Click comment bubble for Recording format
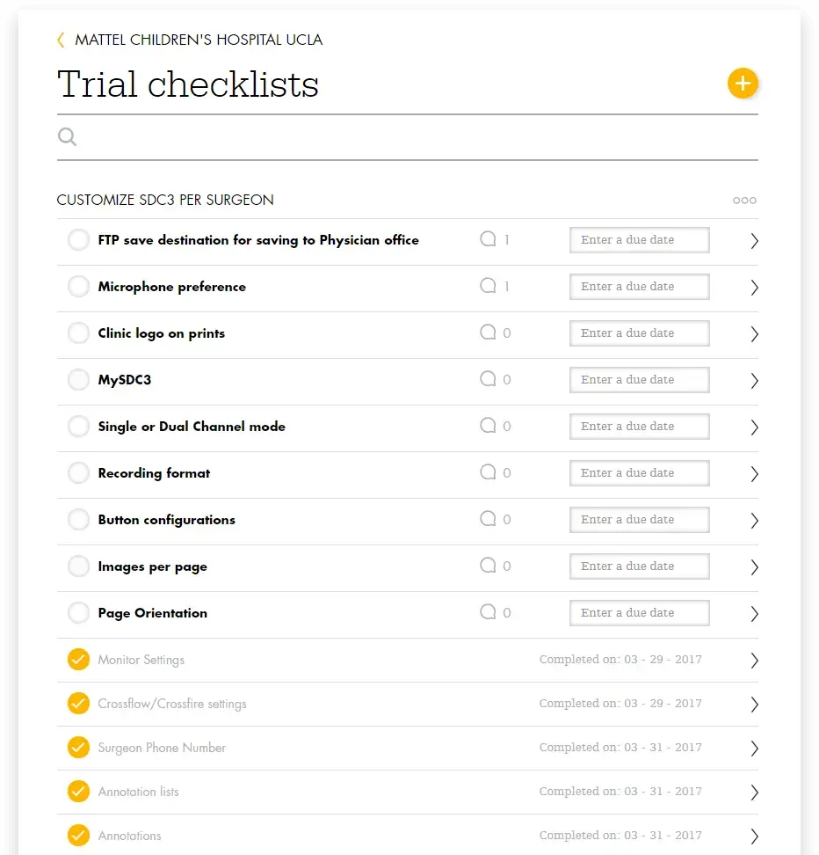 [x=488, y=472]
